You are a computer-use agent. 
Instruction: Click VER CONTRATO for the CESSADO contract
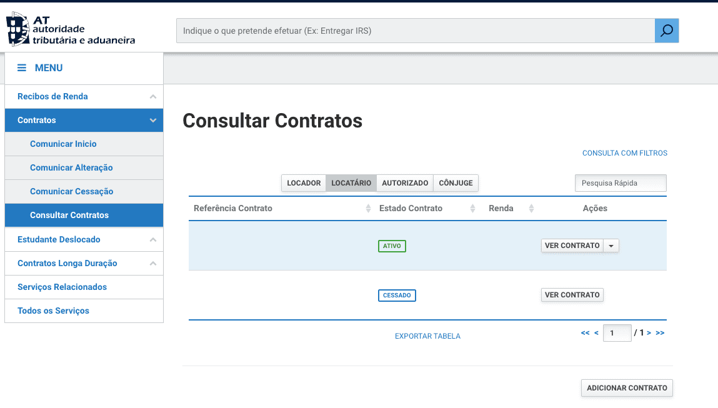(x=572, y=295)
